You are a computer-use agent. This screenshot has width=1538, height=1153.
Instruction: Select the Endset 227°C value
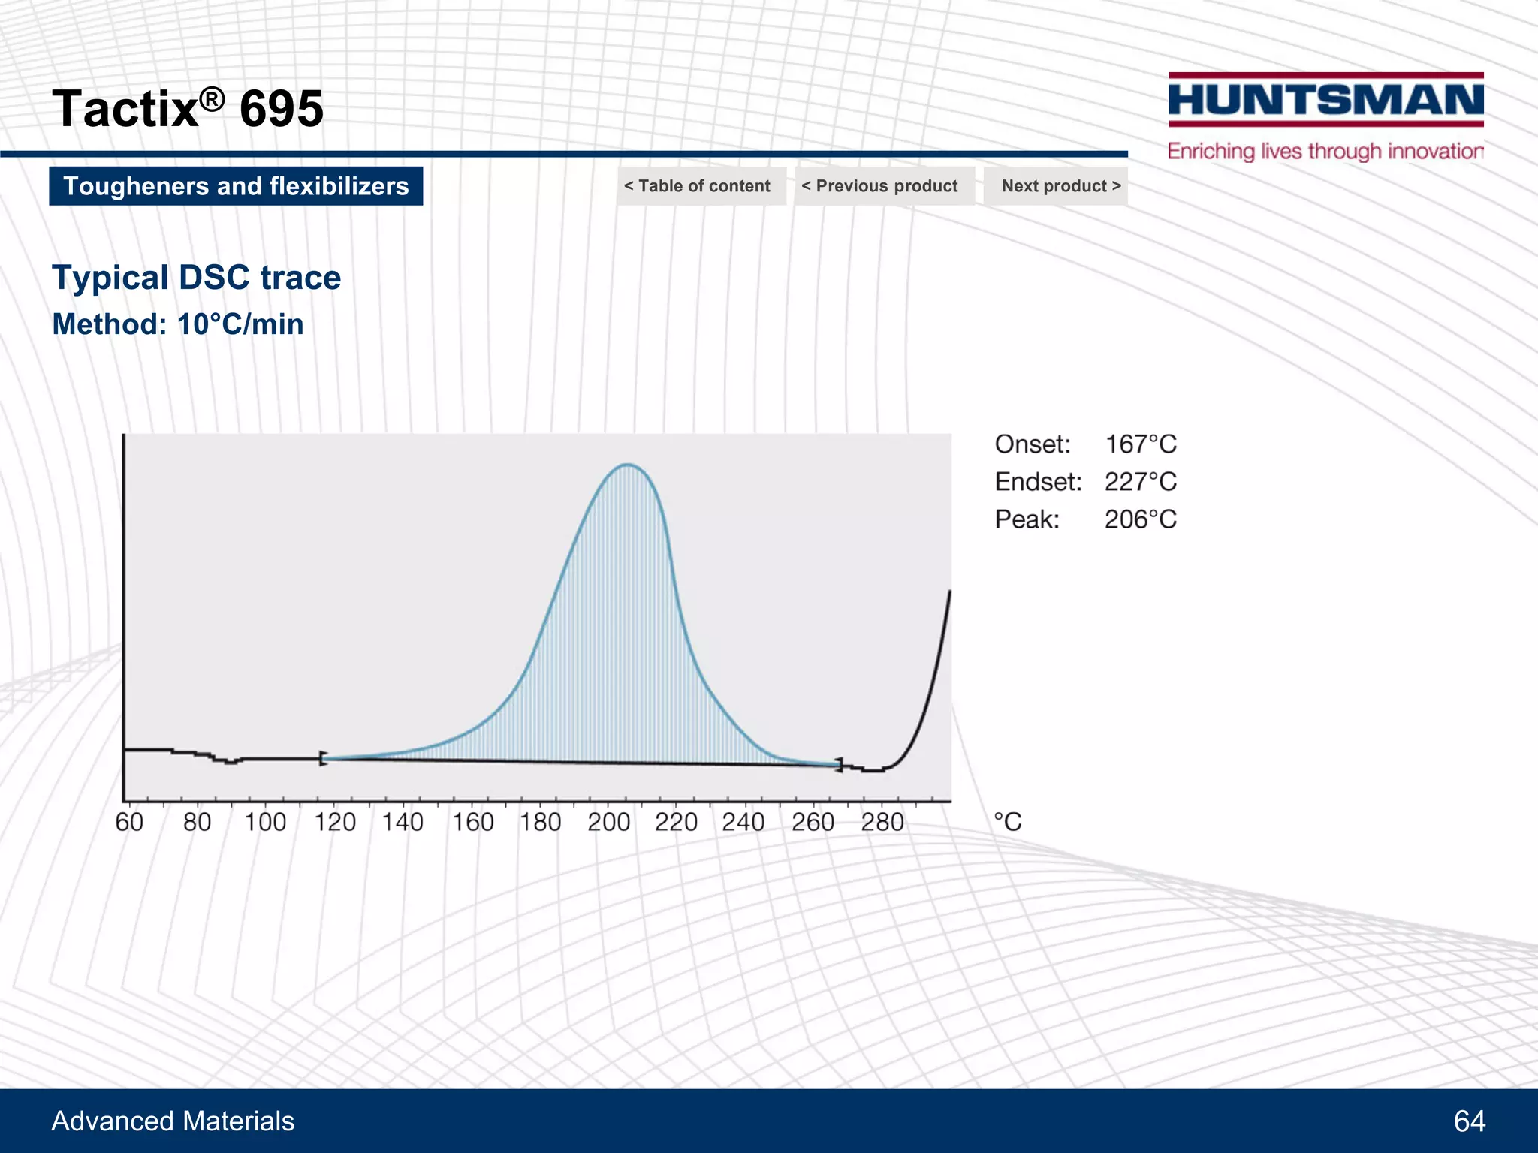(1140, 482)
